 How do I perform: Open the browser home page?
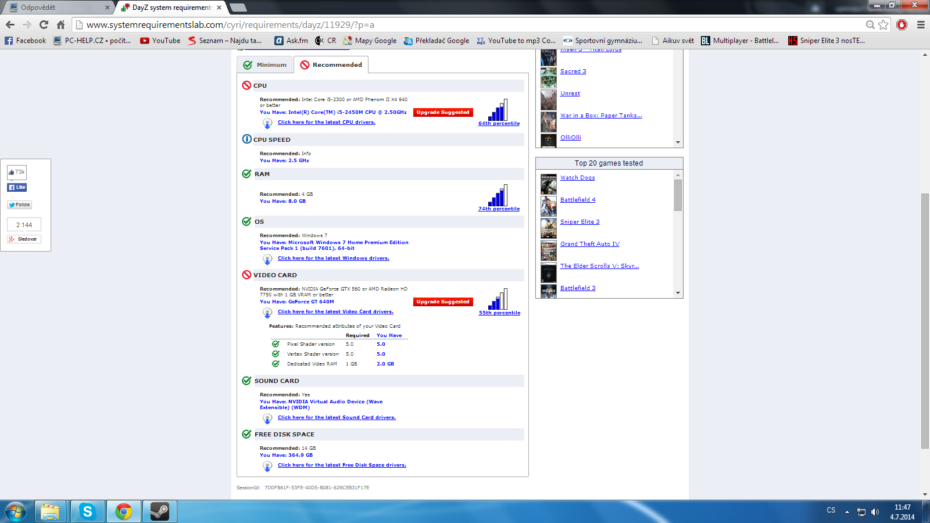tap(60, 25)
